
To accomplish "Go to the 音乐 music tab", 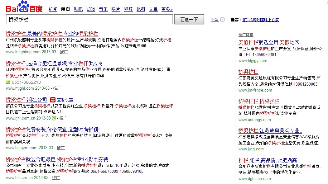I will pyautogui.click(x=103, y=9).
